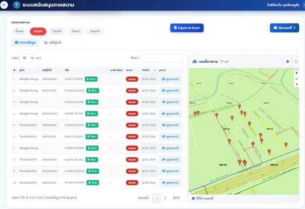
Task: Sort by the วันที่แจ้ง column header
Action: (x=148, y=70)
